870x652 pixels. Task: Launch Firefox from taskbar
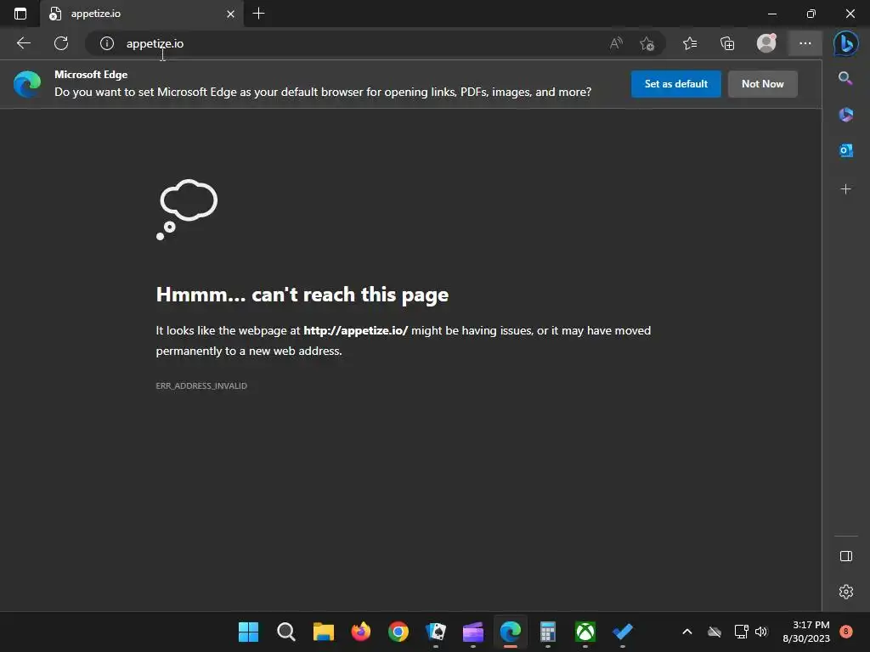pos(360,632)
